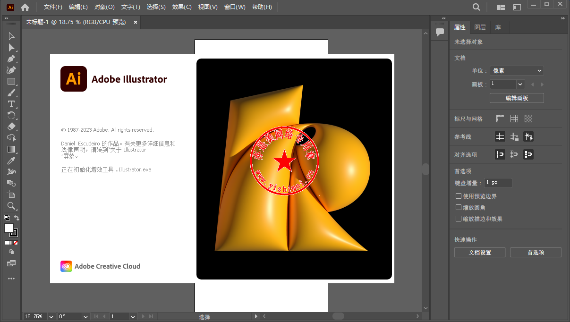
Task: Select the Type tool
Action: pyautogui.click(x=11, y=104)
